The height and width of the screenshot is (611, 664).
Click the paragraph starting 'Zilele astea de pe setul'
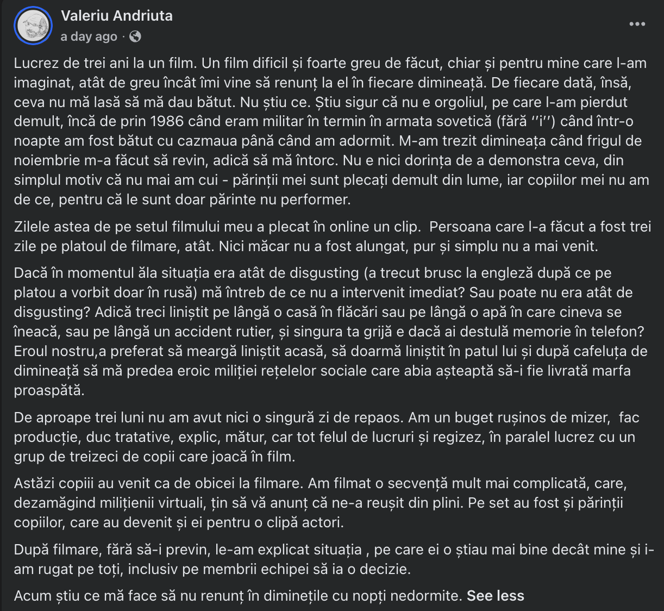(332, 236)
